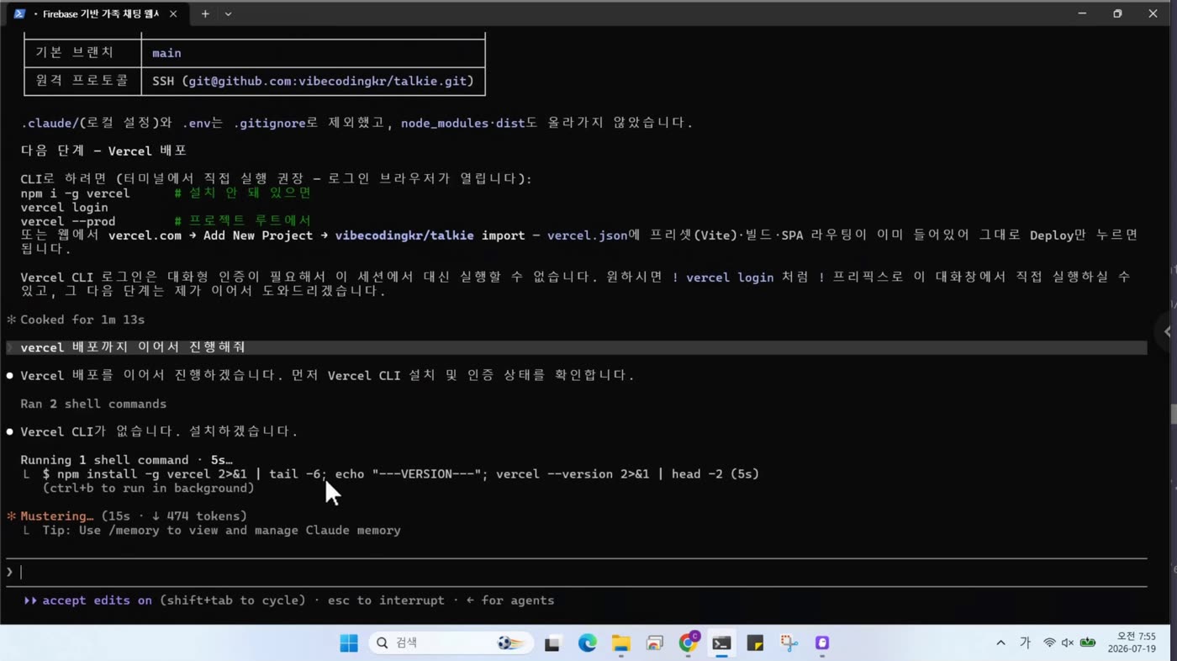The height and width of the screenshot is (661, 1177).
Task: Click 'esc to interrupt' hint text
Action: [x=386, y=600]
